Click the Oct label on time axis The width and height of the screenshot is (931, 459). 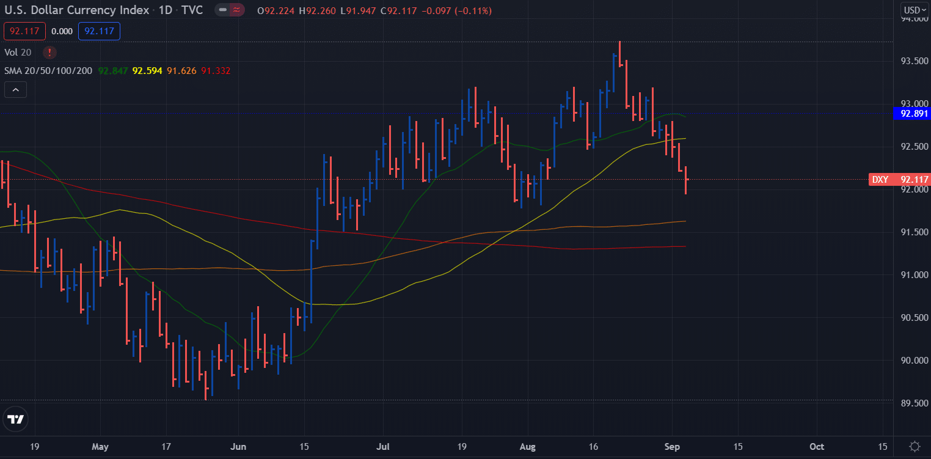tap(817, 447)
